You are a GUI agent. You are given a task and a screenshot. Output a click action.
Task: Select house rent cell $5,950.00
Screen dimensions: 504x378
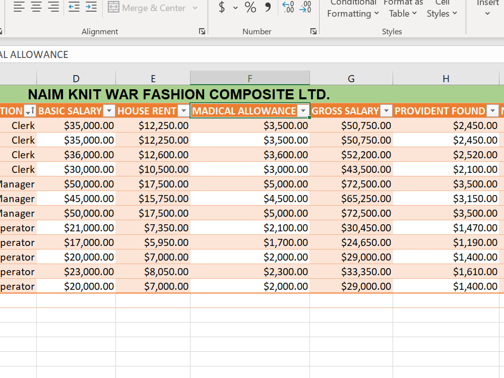(153, 242)
